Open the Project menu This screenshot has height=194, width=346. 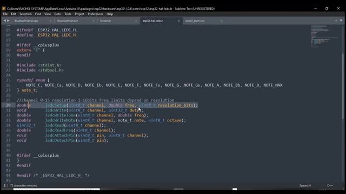coord(79,14)
